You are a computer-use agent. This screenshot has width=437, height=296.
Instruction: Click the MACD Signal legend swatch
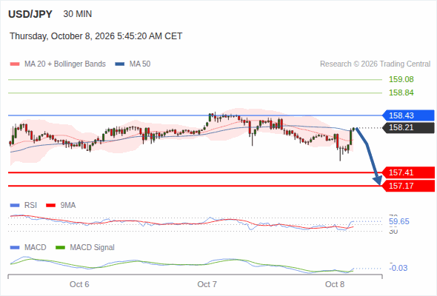pyautogui.click(x=61, y=248)
